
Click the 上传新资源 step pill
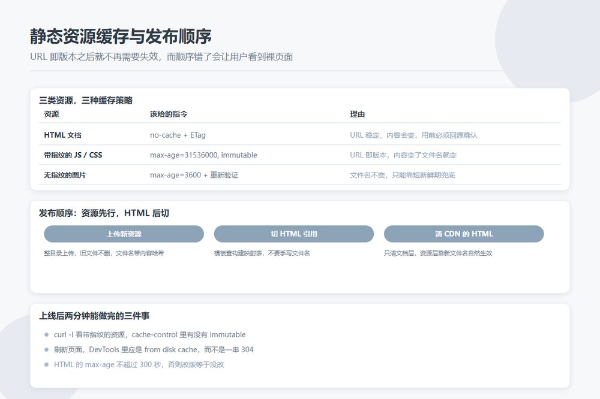coord(124,234)
